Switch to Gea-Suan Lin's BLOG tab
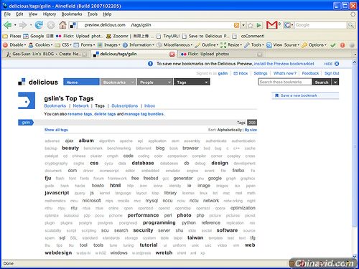The height and width of the screenshot is (269, 359). 46,55
